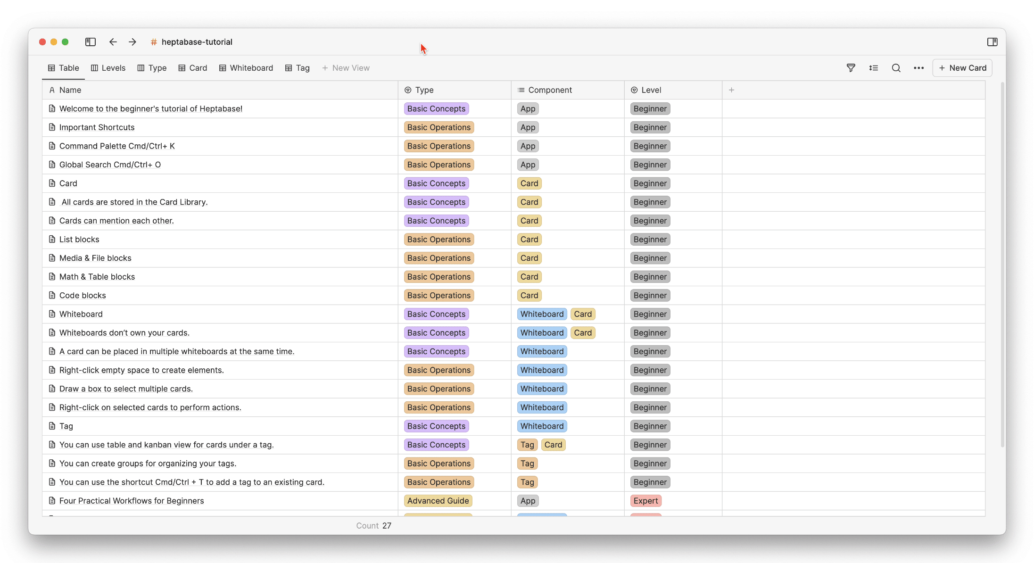The height and width of the screenshot is (563, 1034).
Task: Click Tag component tag in table and kanban row
Action: (527, 445)
